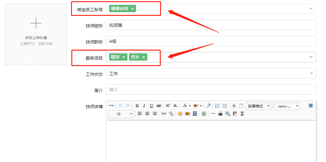
Task: Click the 精剪 tag label
Action: pyautogui.click(x=115, y=57)
